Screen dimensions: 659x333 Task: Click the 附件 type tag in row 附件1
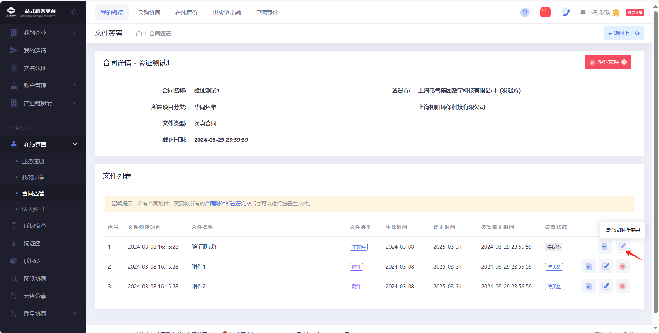point(356,267)
